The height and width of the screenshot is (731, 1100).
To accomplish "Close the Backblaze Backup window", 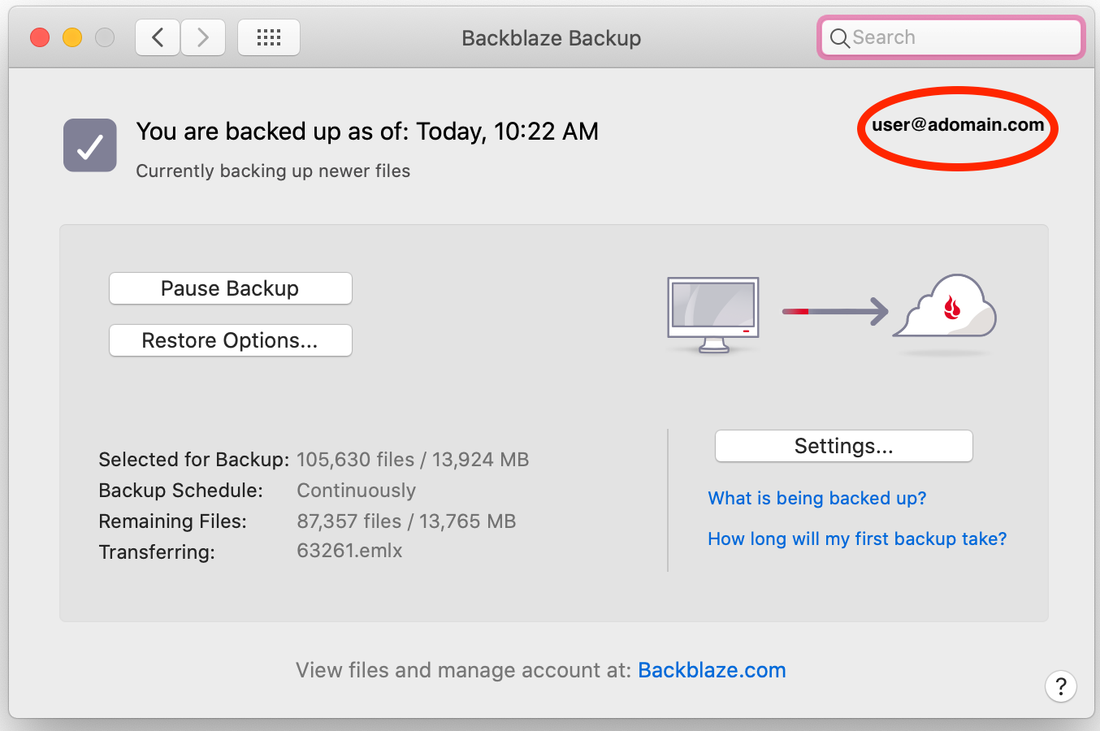I will [x=40, y=37].
